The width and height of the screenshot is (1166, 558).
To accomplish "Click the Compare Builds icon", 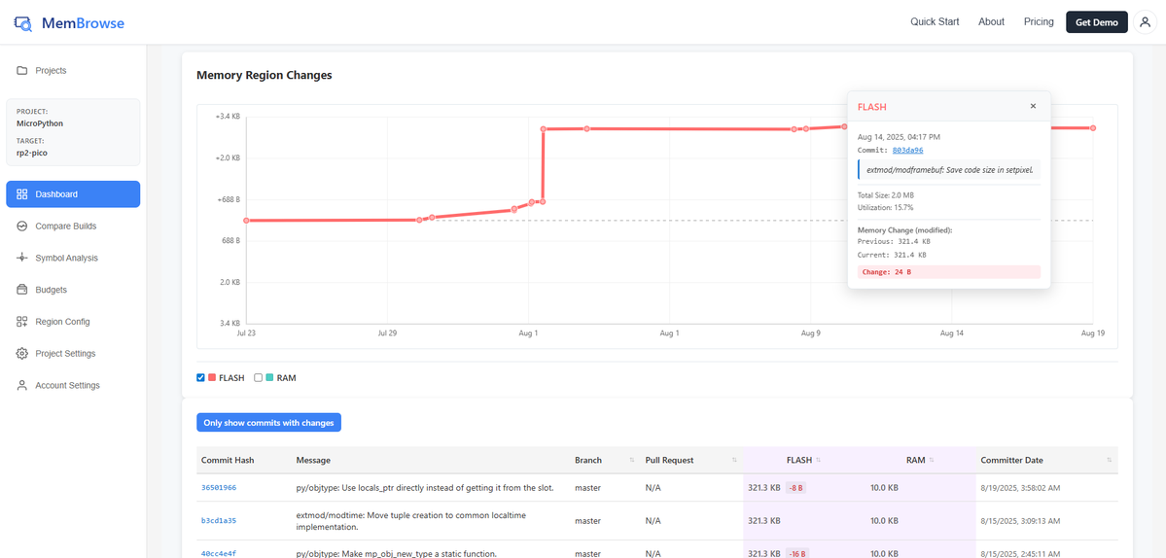I will click(22, 226).
